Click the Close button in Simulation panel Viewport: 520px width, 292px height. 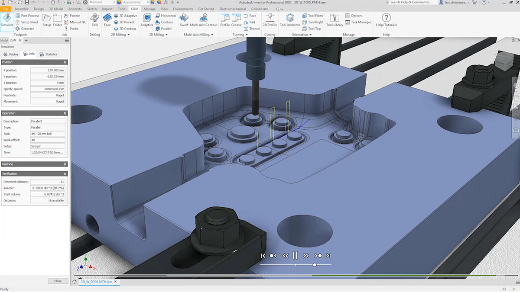[x=58, y=280]
